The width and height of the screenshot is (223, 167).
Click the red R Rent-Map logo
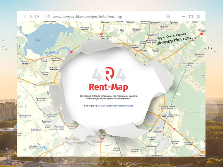click(x=110, y=74)
